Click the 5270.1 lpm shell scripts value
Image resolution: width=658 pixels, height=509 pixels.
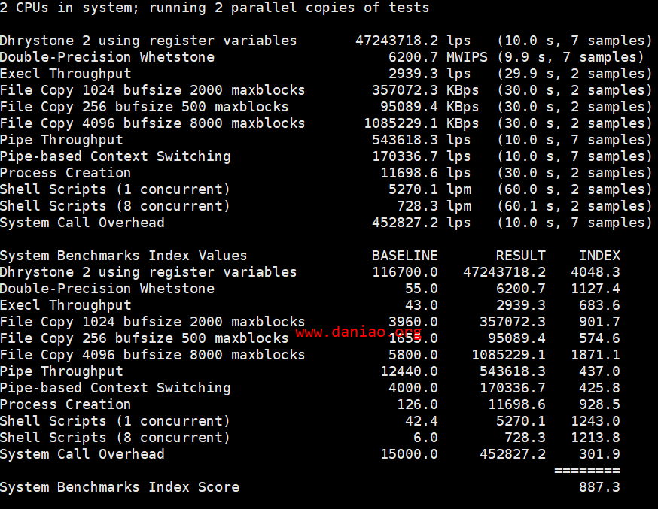(430, 189)
